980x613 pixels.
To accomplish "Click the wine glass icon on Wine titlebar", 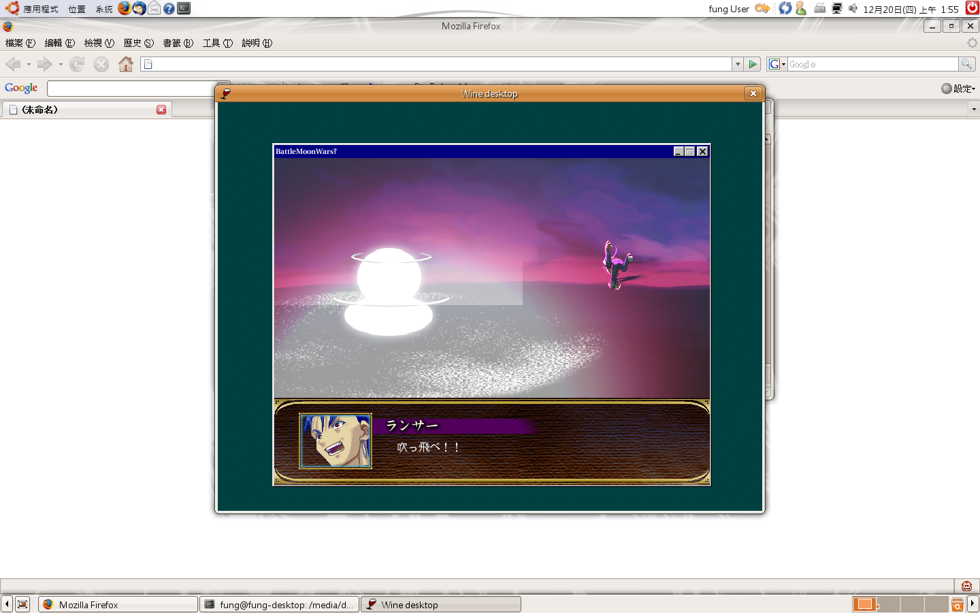I will coord(226,93).
